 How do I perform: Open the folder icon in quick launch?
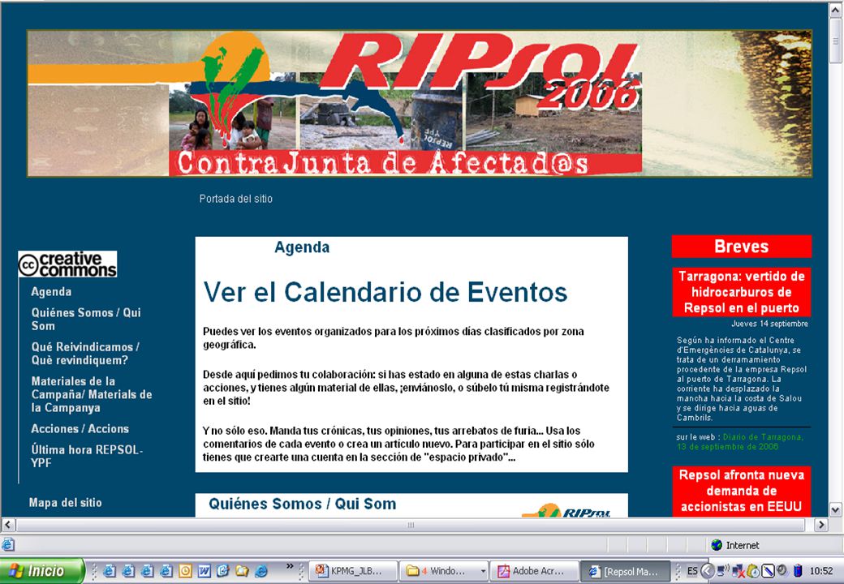pyautogui.click(x=242, y=570)
